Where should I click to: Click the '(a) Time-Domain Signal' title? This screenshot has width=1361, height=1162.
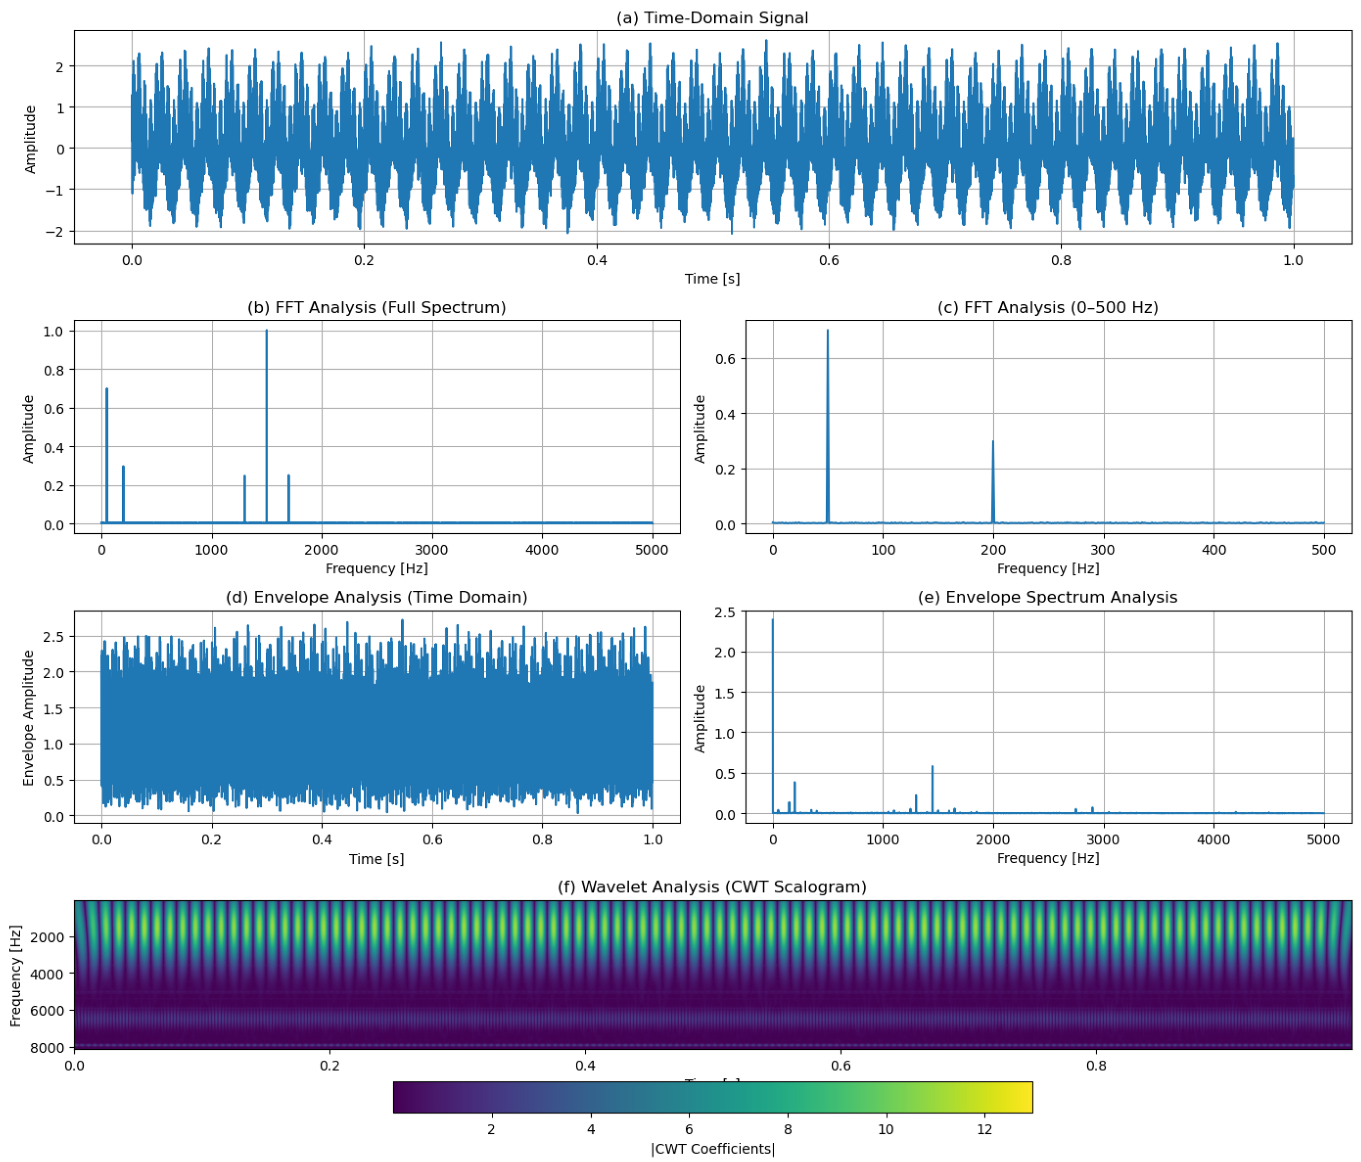click(712, 18)
